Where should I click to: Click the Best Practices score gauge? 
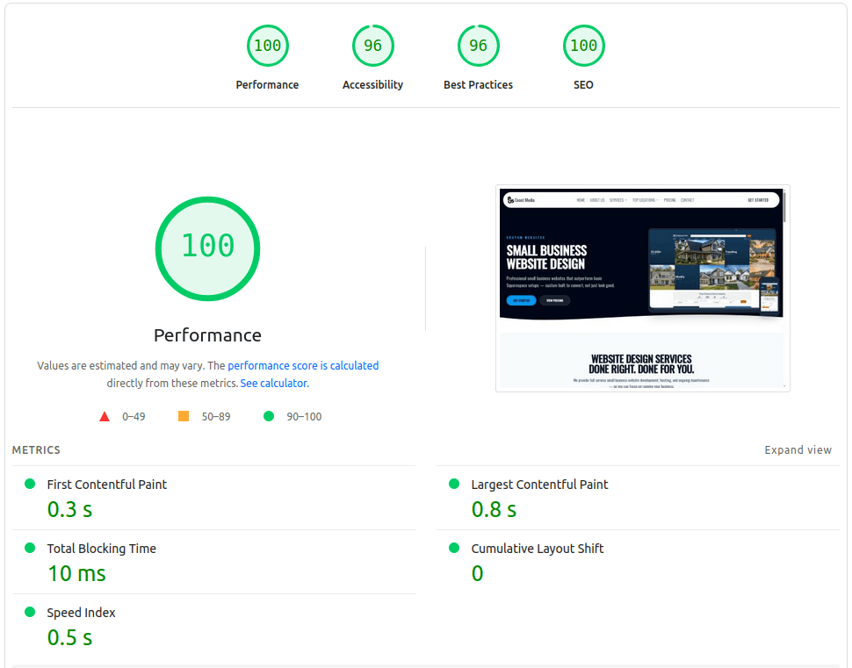(x=478, y=46)
